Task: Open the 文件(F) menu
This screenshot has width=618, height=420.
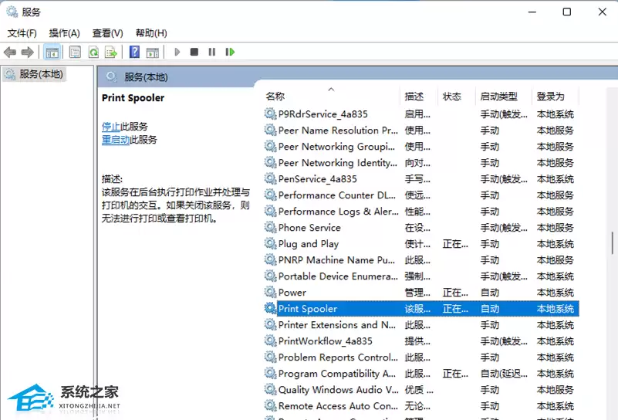Action: (x=22, y=33)
